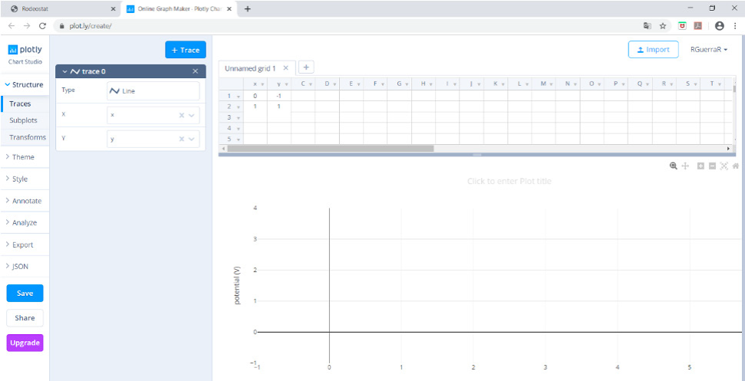Viewport: 745px width, 381px height.
Task: Expand the Style section
Action: tap(20, 179)
